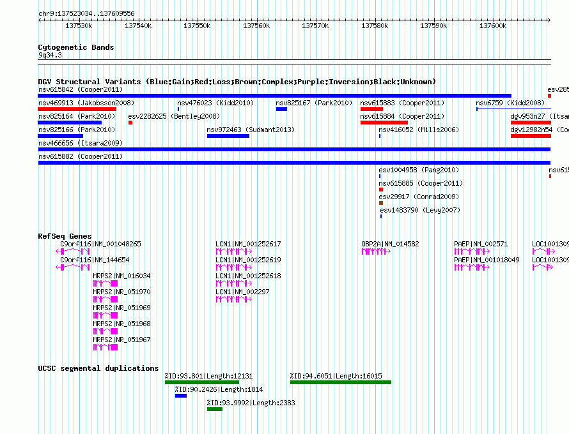Click the chr9:137523034..137609556 coordinates text
This screenshot has width=569, height=434.
(86, 13)
